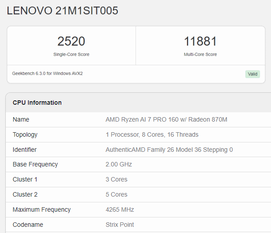Select the 4265 MHz value
This screenshot has width=271, height=233.
[120, 209]
